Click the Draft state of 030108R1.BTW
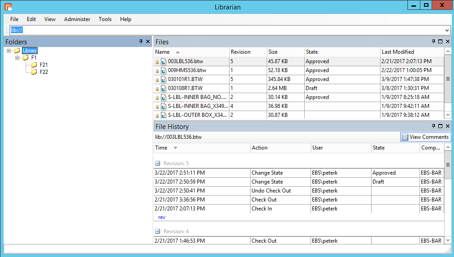The image size is (454, 257). pyautogui.click(x=311, y=88)
